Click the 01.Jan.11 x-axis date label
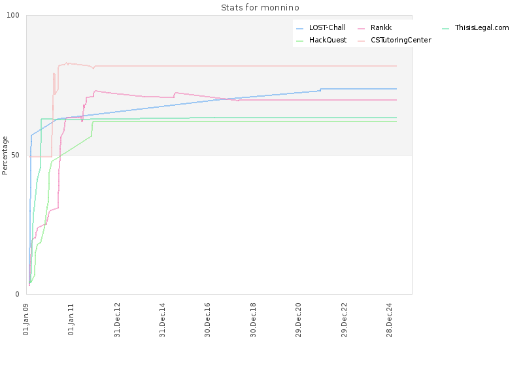 [x=71, y=319]
